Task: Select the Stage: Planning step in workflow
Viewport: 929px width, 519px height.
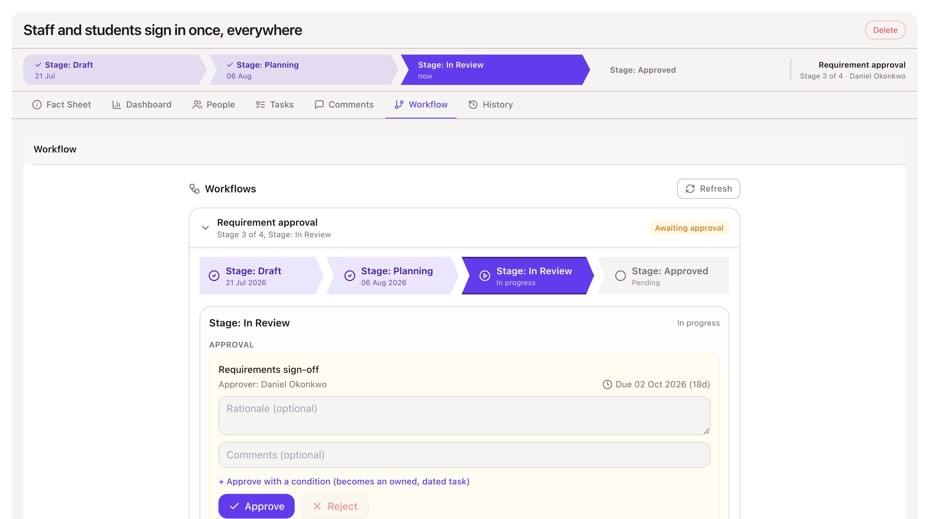Action: pos(392,276)
